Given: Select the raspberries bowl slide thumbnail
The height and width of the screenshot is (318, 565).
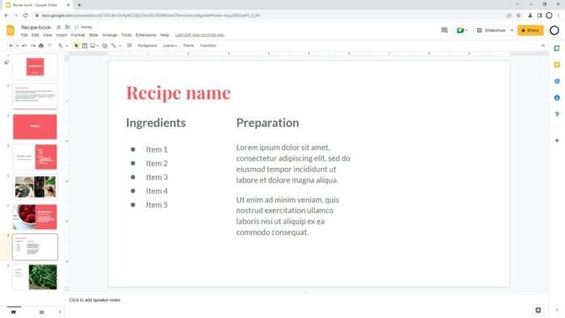Looking at the screenshot, I should [35, 217].
